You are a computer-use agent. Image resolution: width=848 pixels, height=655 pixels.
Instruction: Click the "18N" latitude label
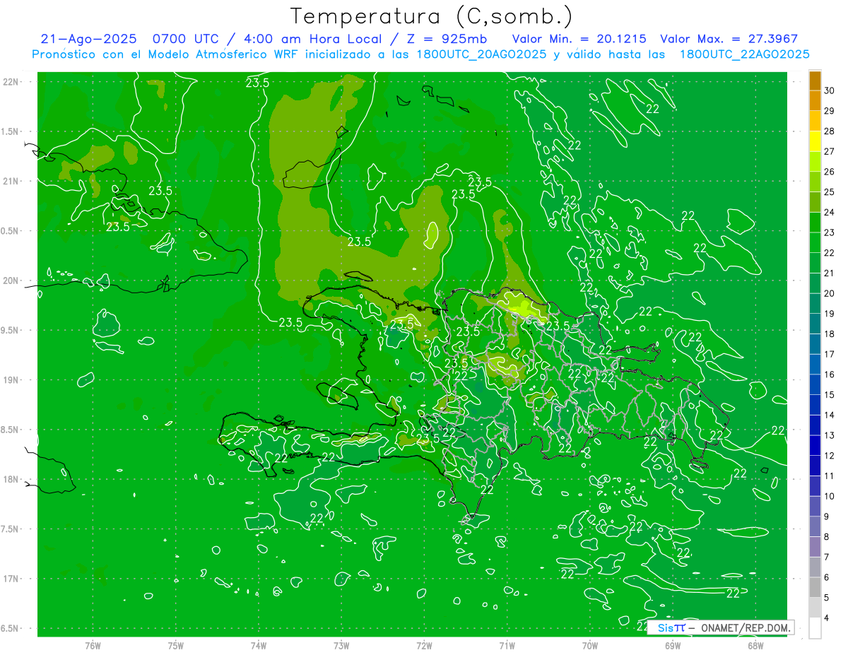coord(11,479)
